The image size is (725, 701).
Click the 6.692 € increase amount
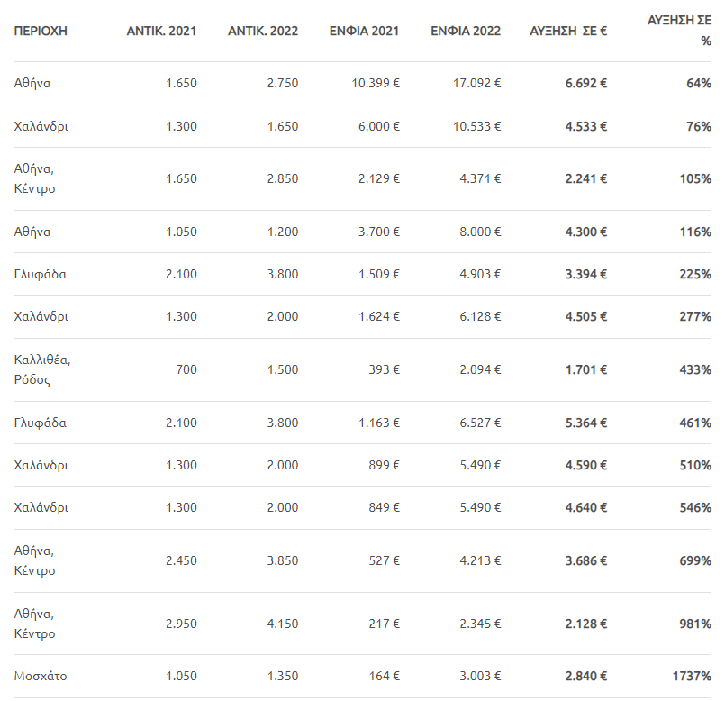(x=585, y=83)
